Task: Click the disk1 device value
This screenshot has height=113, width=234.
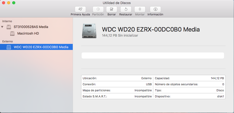Action: 221,96
